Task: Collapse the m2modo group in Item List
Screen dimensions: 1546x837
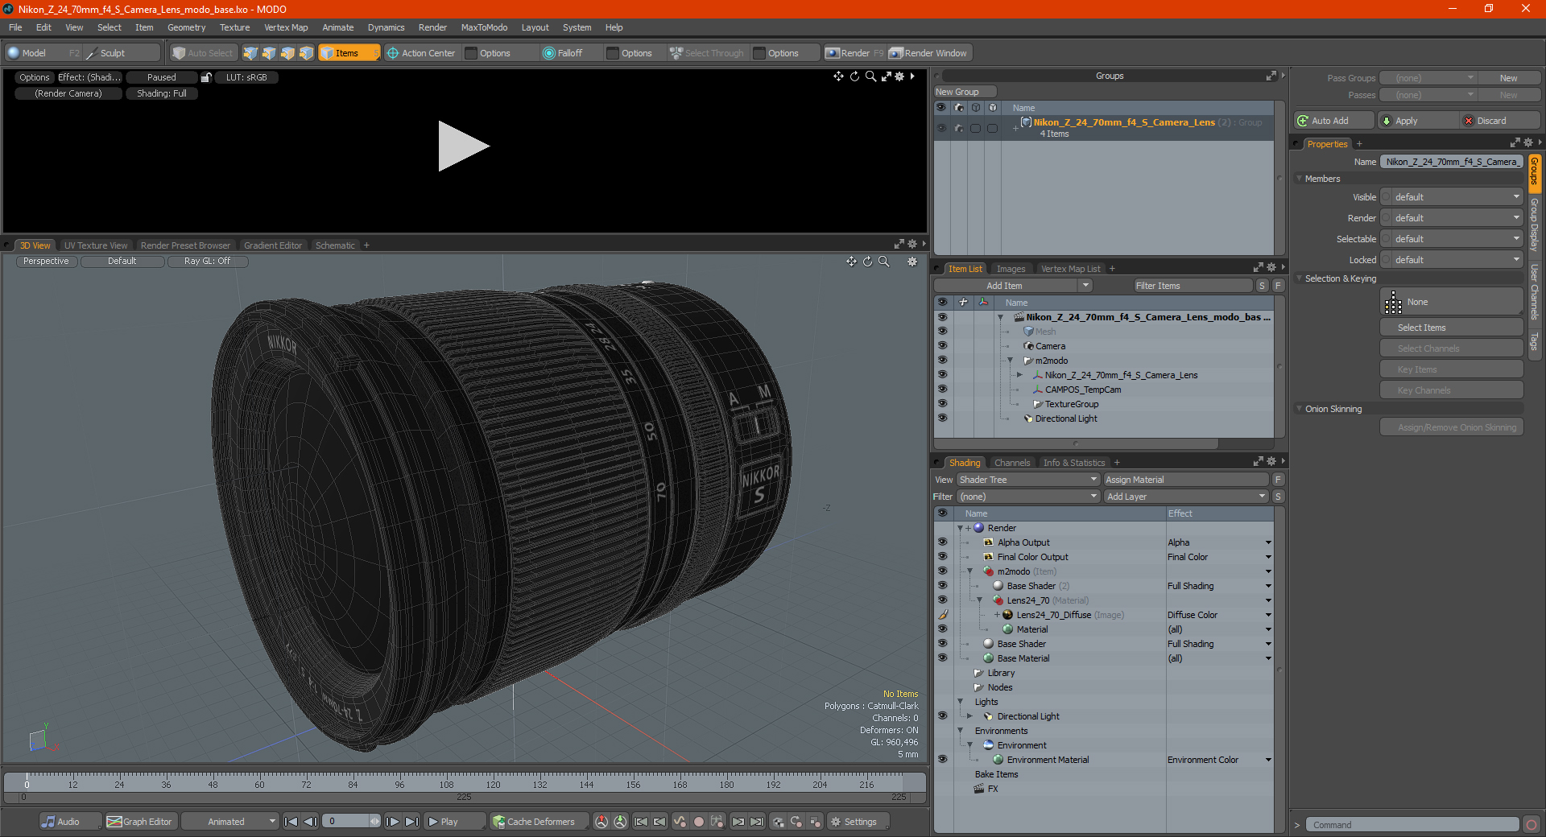Action: point(1011,361)
